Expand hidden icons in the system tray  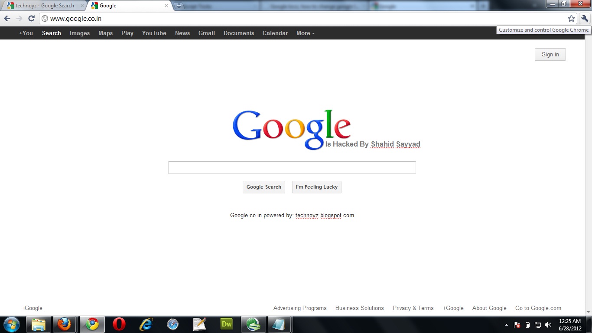pyautogui.click(x=506, y=324)
